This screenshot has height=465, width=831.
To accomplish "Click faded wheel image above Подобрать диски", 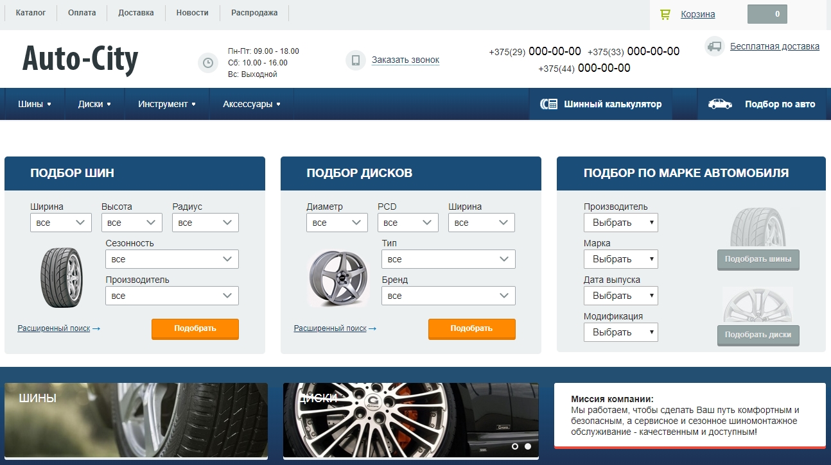I will [758, 305].
